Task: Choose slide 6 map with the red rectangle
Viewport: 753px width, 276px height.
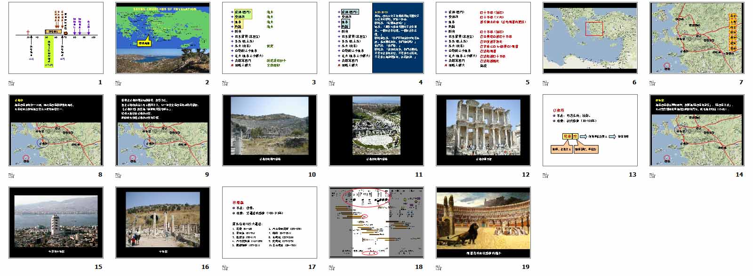Action: point(590,38)
